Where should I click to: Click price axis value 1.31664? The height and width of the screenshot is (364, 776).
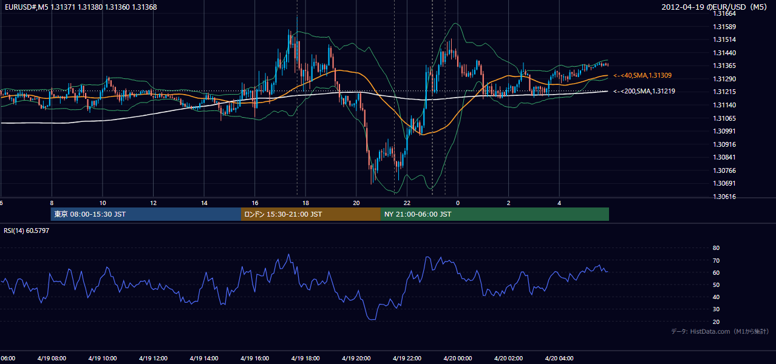click(x=724, y=13)
